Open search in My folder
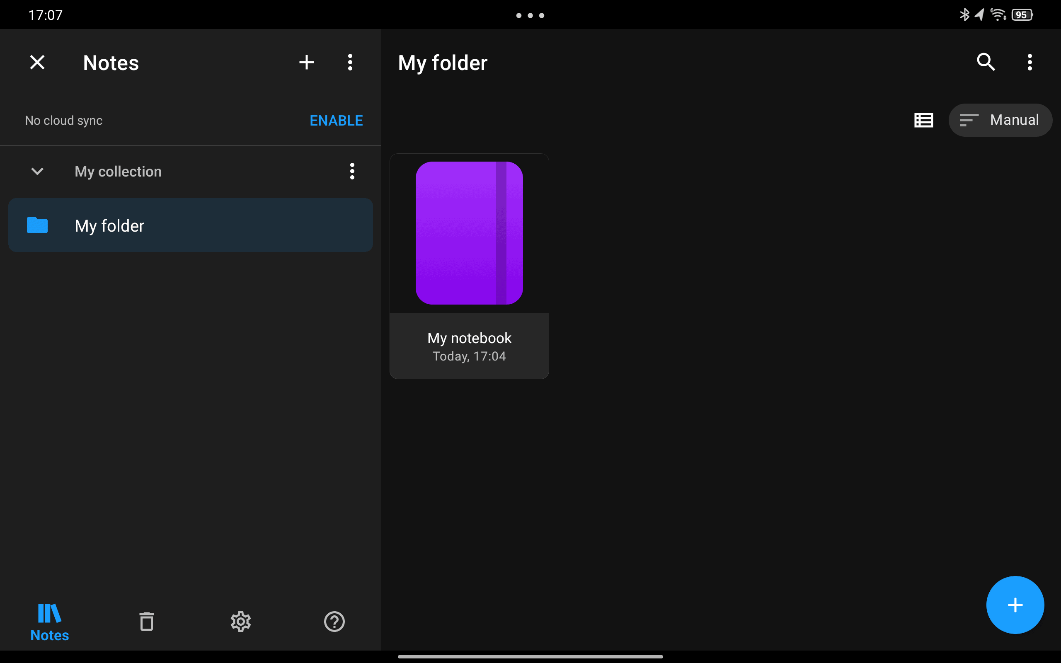This screenshot has width=1061, height=663. coord(986,63)
